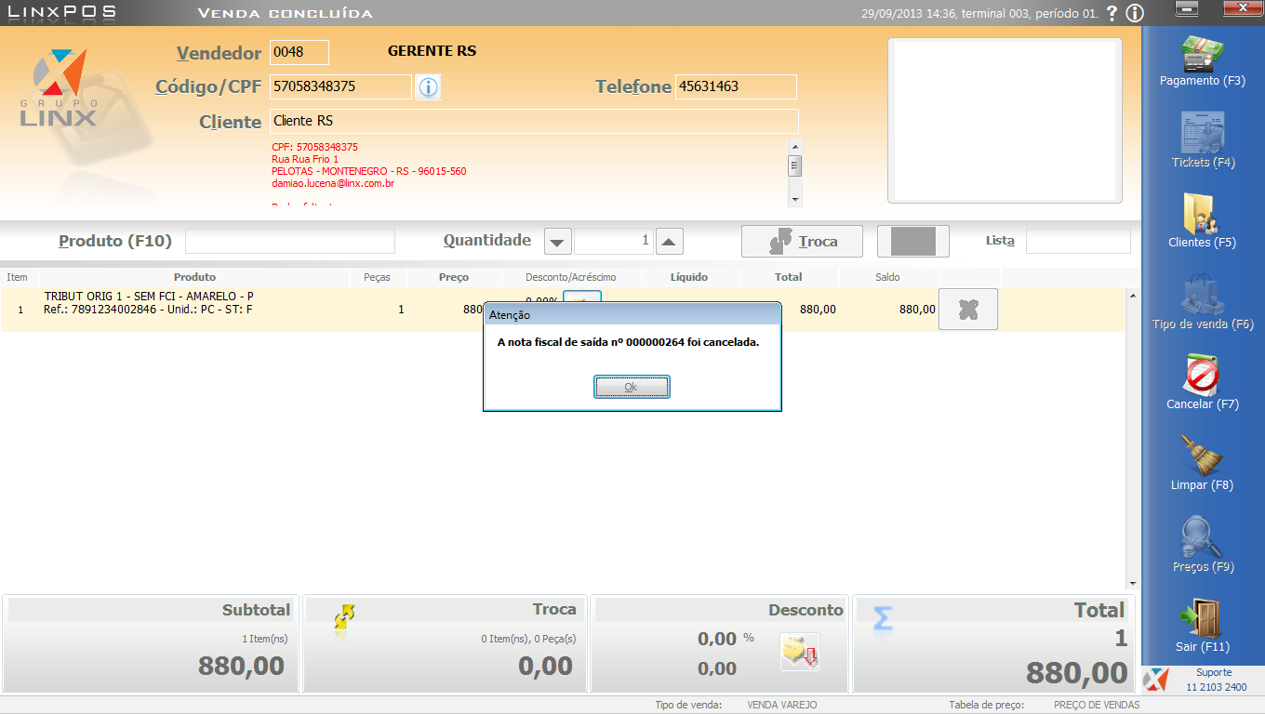Click the grey button next to Troca
Image resolution: width=1265 pixels, height=714 pixels.
coord(913,242)
